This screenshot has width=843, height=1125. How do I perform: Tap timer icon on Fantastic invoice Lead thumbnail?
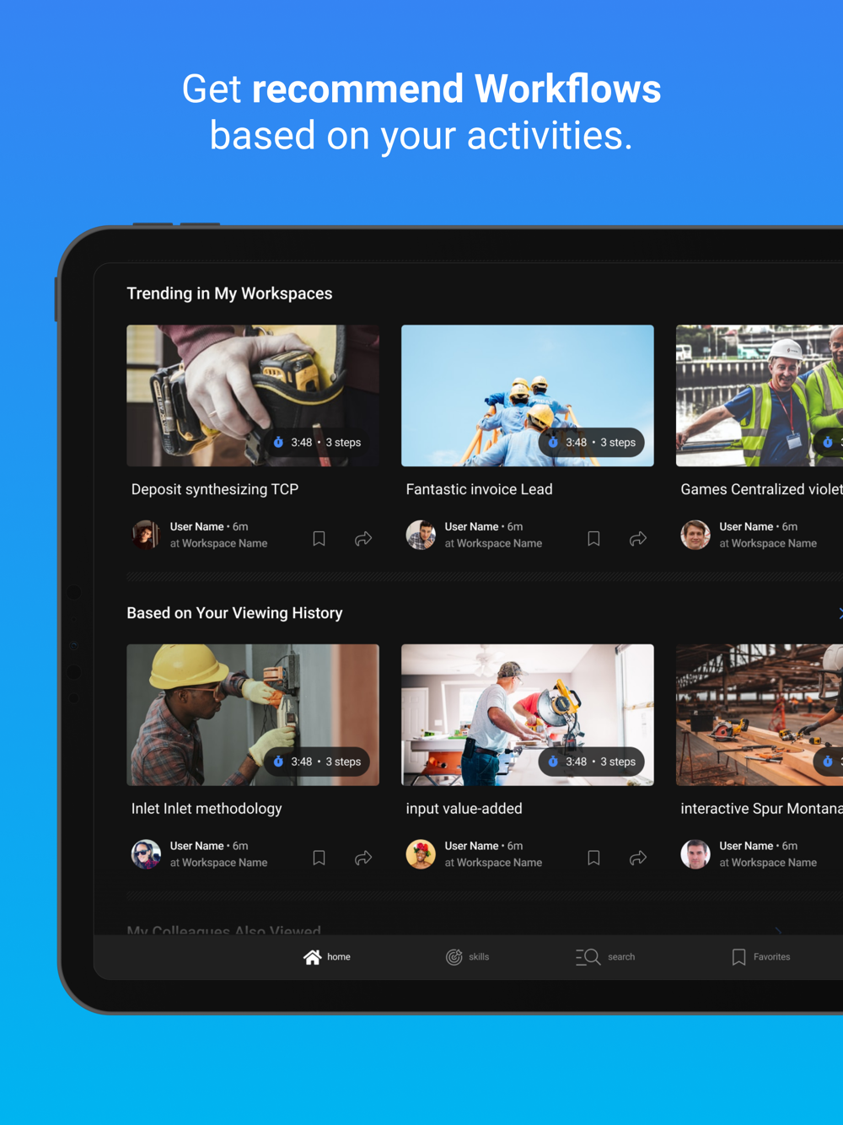pos(553,442)
